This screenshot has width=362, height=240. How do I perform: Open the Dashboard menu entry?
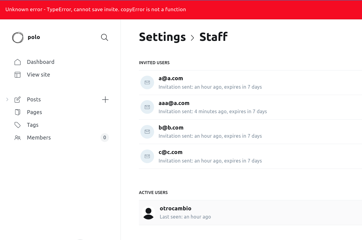click(41, 62)
